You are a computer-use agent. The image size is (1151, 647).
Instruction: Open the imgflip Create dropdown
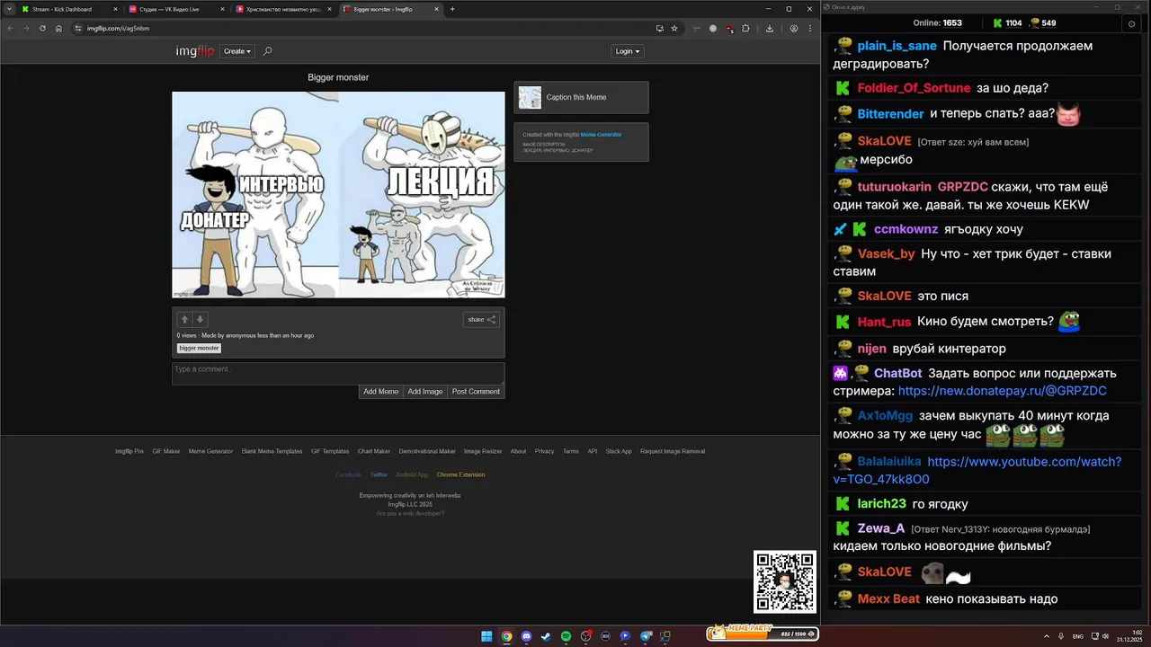pyautogui.click(x=237, y=51)
